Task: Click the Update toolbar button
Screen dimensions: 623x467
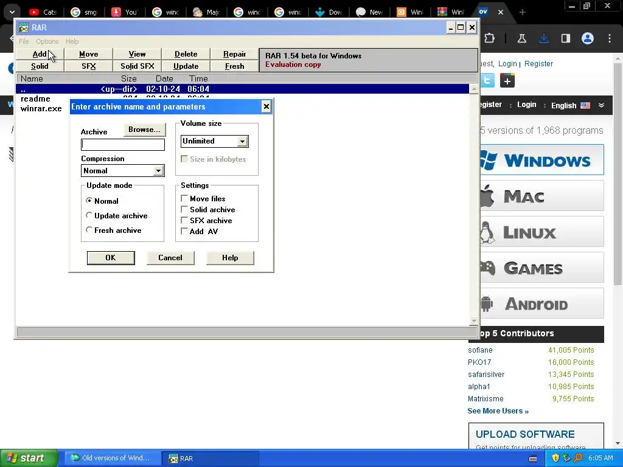Action: 186,66
